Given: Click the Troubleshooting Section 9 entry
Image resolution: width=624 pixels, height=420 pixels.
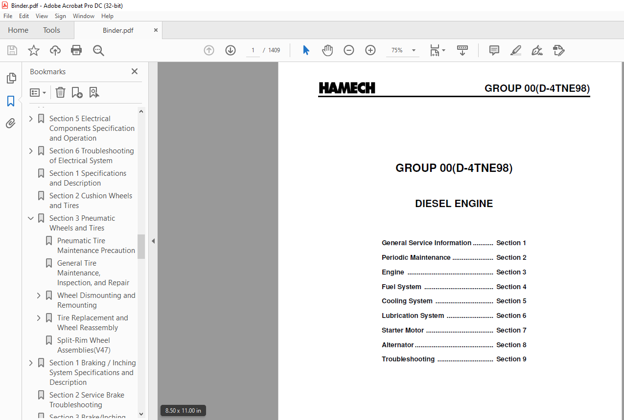Looking at the screenshot, I should [x=454, y=359].
